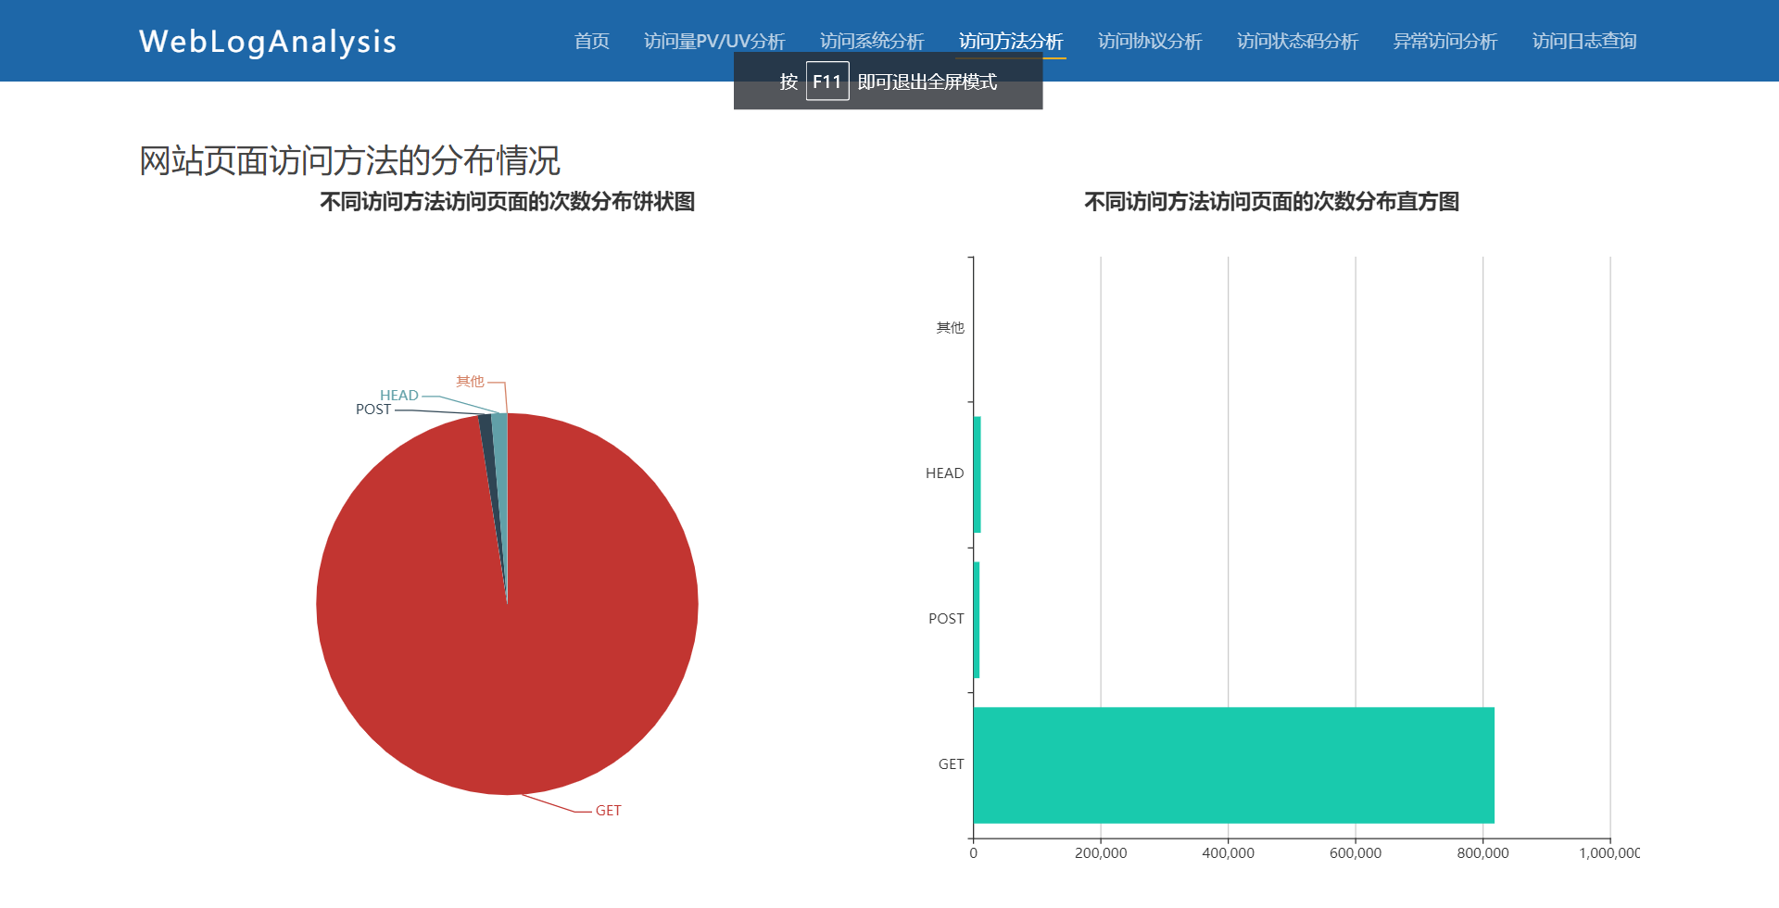Click the POST bar in histogram
This screenshot has height=908, width=1779.
(977, 620)
